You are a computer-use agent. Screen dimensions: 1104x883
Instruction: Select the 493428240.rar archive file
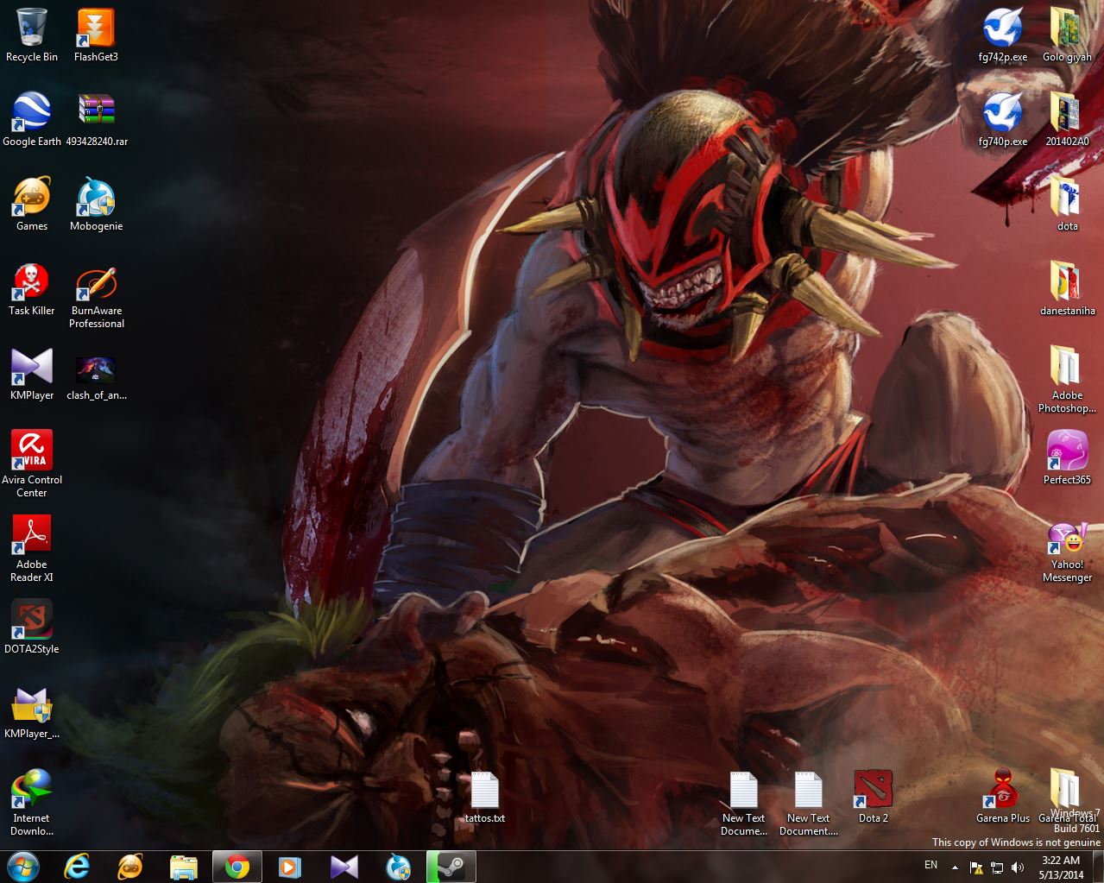(97, 120)
